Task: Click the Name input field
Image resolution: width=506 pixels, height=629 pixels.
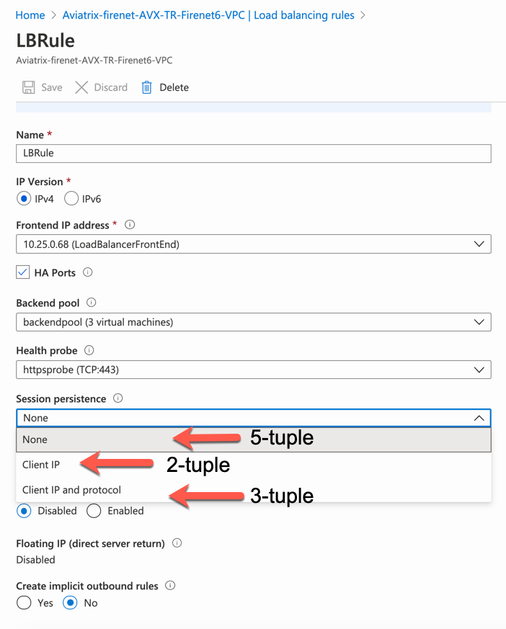Action: 253,153
